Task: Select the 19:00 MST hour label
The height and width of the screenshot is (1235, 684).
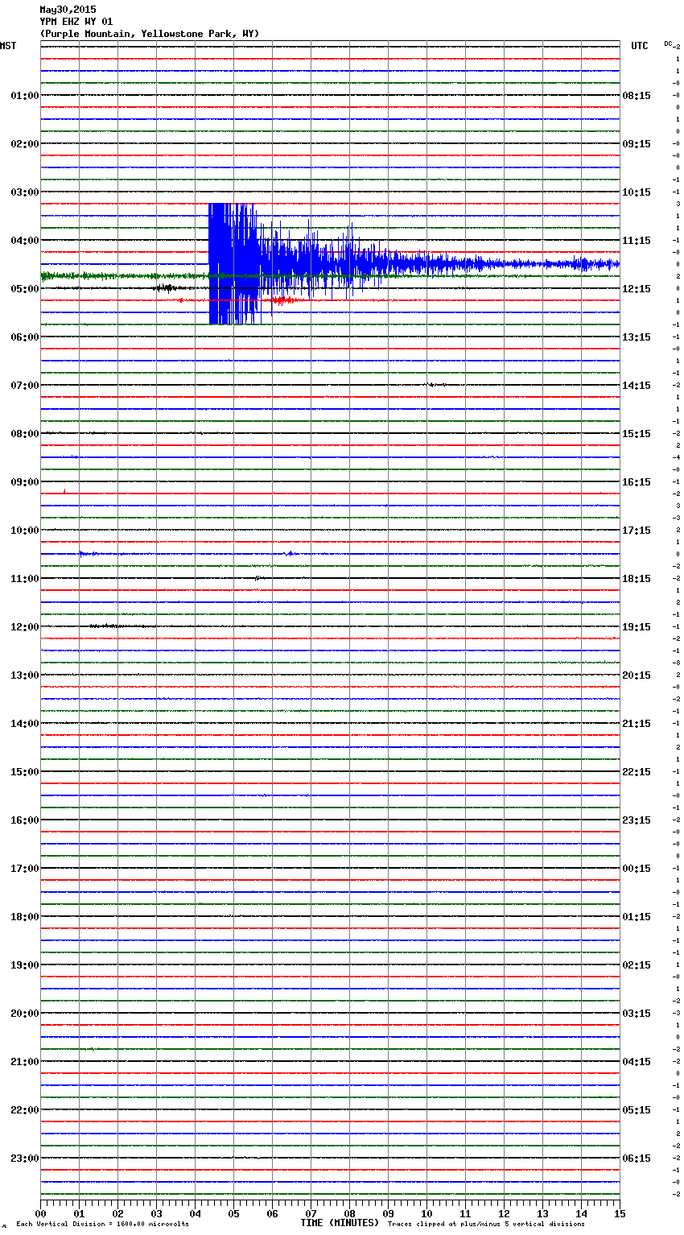Action: point(25,965)
